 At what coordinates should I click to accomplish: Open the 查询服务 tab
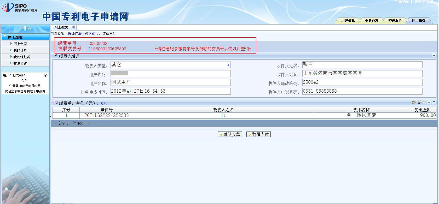[395, 21]
